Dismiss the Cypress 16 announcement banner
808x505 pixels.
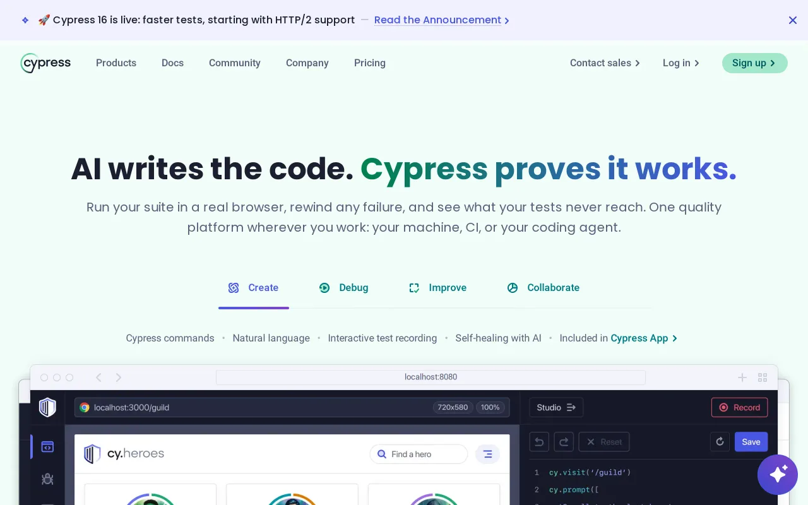[x=793, y=20]
